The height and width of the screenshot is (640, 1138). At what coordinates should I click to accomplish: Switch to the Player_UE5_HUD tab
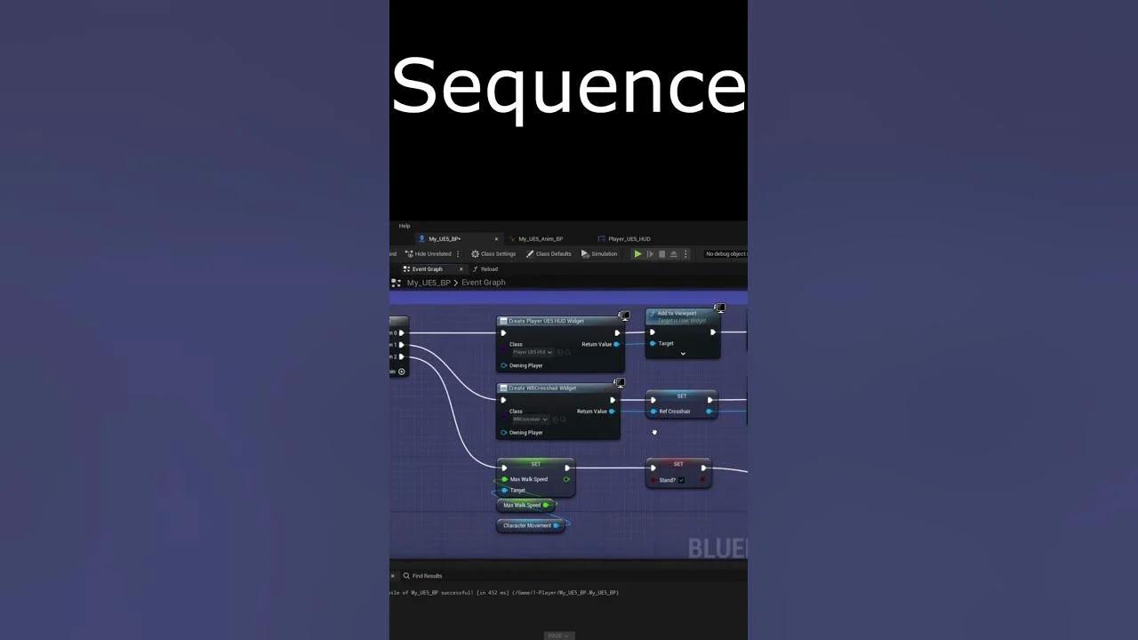(x=627, y=238)
